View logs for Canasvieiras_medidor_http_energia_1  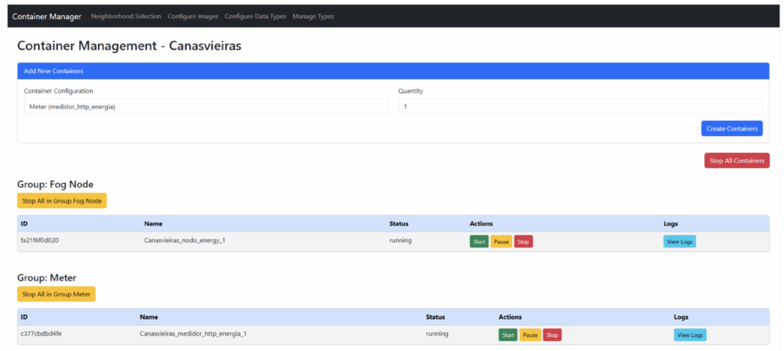(690, 335)
